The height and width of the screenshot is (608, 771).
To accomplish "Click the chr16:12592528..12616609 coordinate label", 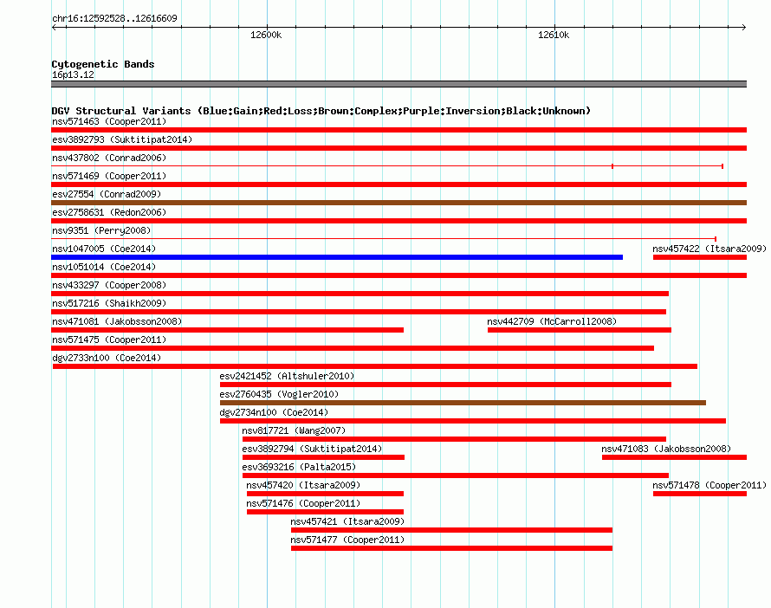I will click(x=114, y=18).
